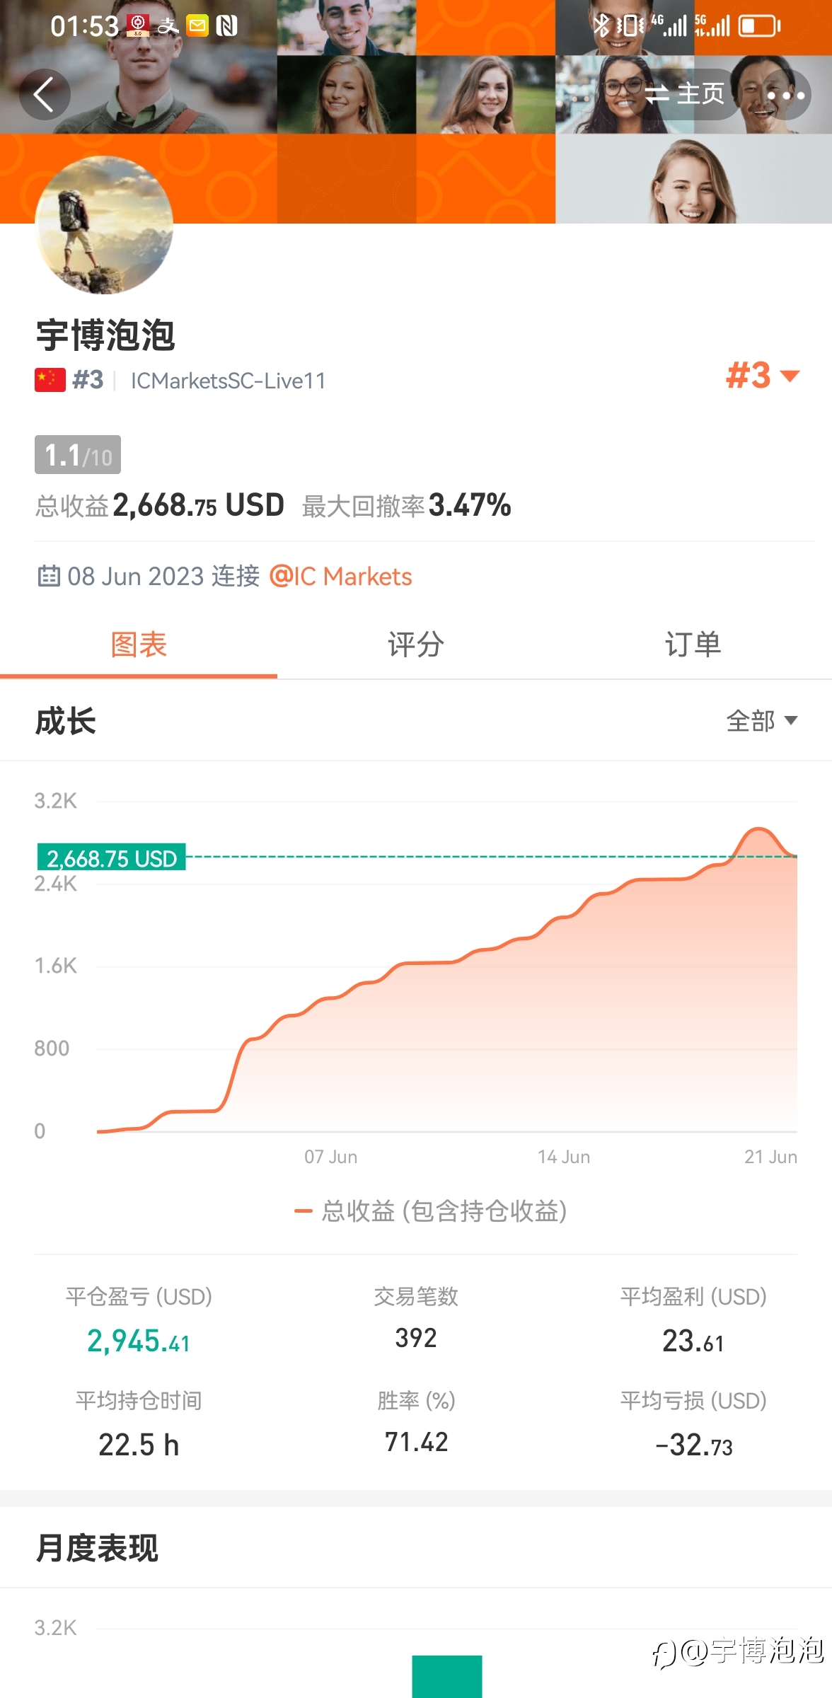Tap the battery icon in status bar
This screenshot has width=832, height=1698.
coord(759,27)
